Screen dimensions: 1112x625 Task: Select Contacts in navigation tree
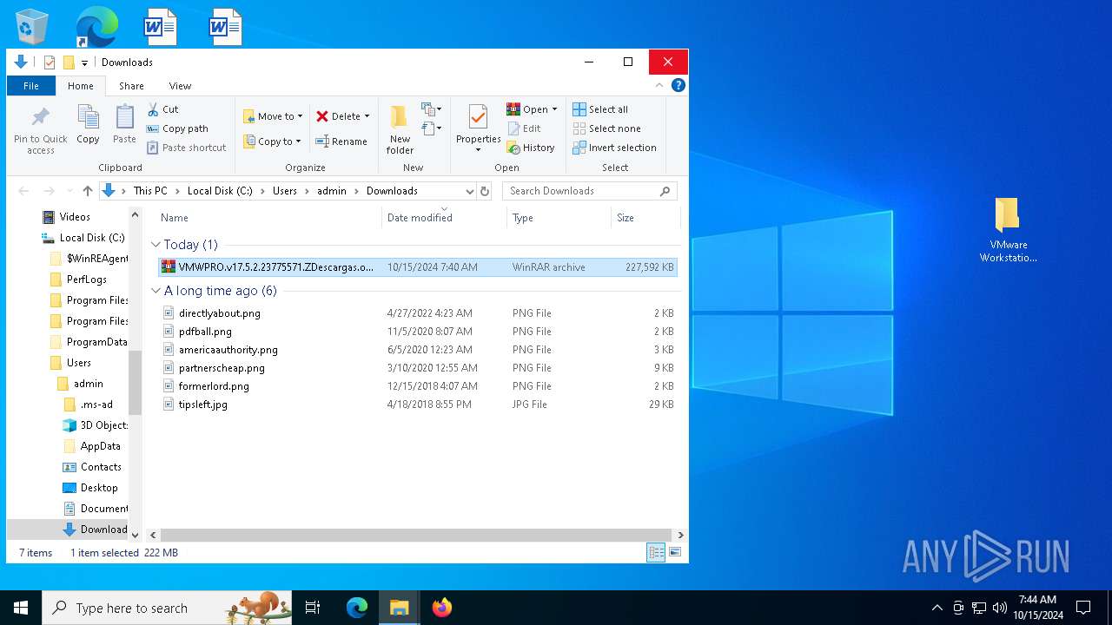101,467
